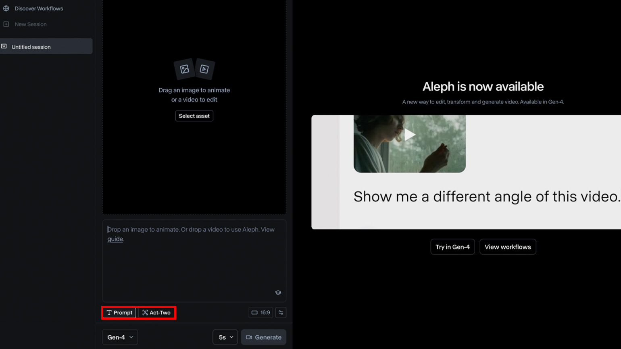The width and height of the screenshot is (621, 349).
Task: Expand the Gen-4 model dropdown
Action: point(120,337)
